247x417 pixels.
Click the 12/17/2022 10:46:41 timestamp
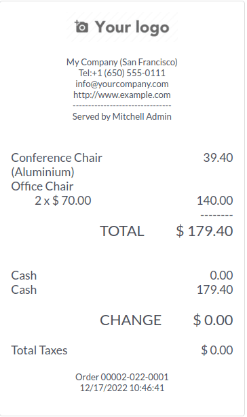point(122,388)
